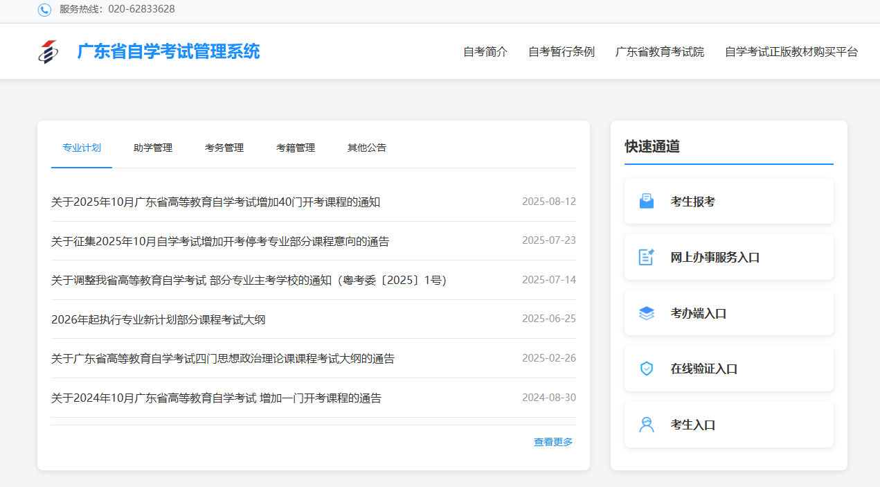Screen dimensions: 880x487
Task: Click the 网上办事服务入口 document icon
Action: tap(646, 257)
